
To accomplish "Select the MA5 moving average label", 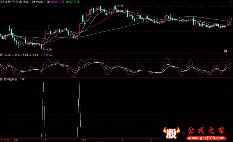I will 29,2.
